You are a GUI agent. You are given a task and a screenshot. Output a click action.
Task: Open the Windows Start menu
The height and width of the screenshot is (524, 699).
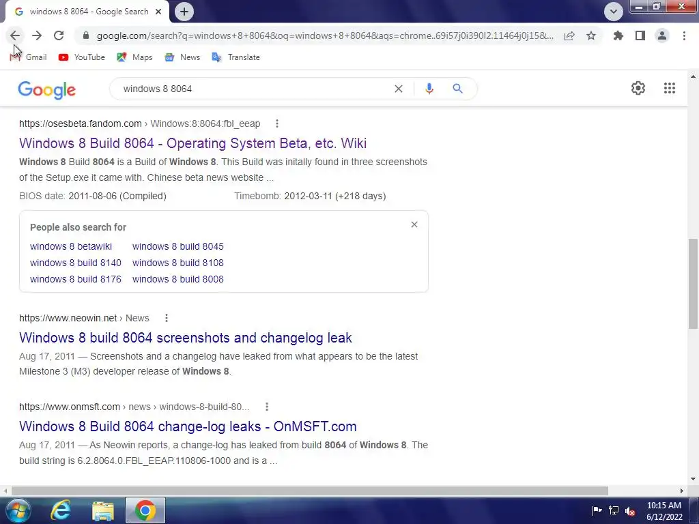point(18,510)
